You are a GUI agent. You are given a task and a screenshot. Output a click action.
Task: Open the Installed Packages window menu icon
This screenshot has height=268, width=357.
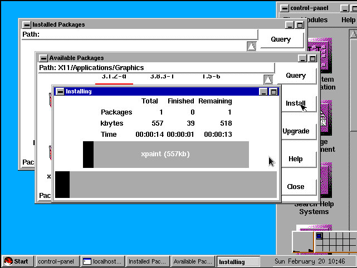click(26, 24)
